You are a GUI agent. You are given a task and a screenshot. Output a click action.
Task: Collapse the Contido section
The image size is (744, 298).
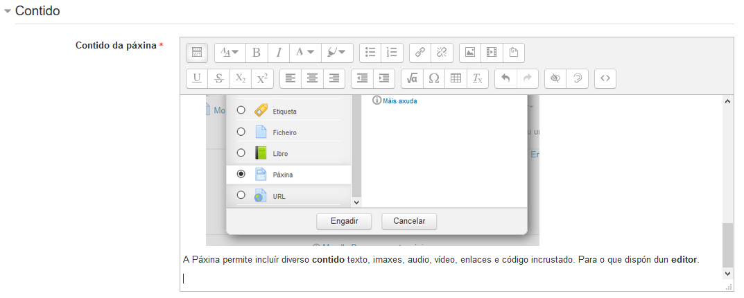pyautogui.click(x=8, y=12)
